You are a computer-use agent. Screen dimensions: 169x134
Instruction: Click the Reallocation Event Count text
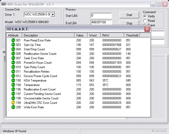point(40,89)
